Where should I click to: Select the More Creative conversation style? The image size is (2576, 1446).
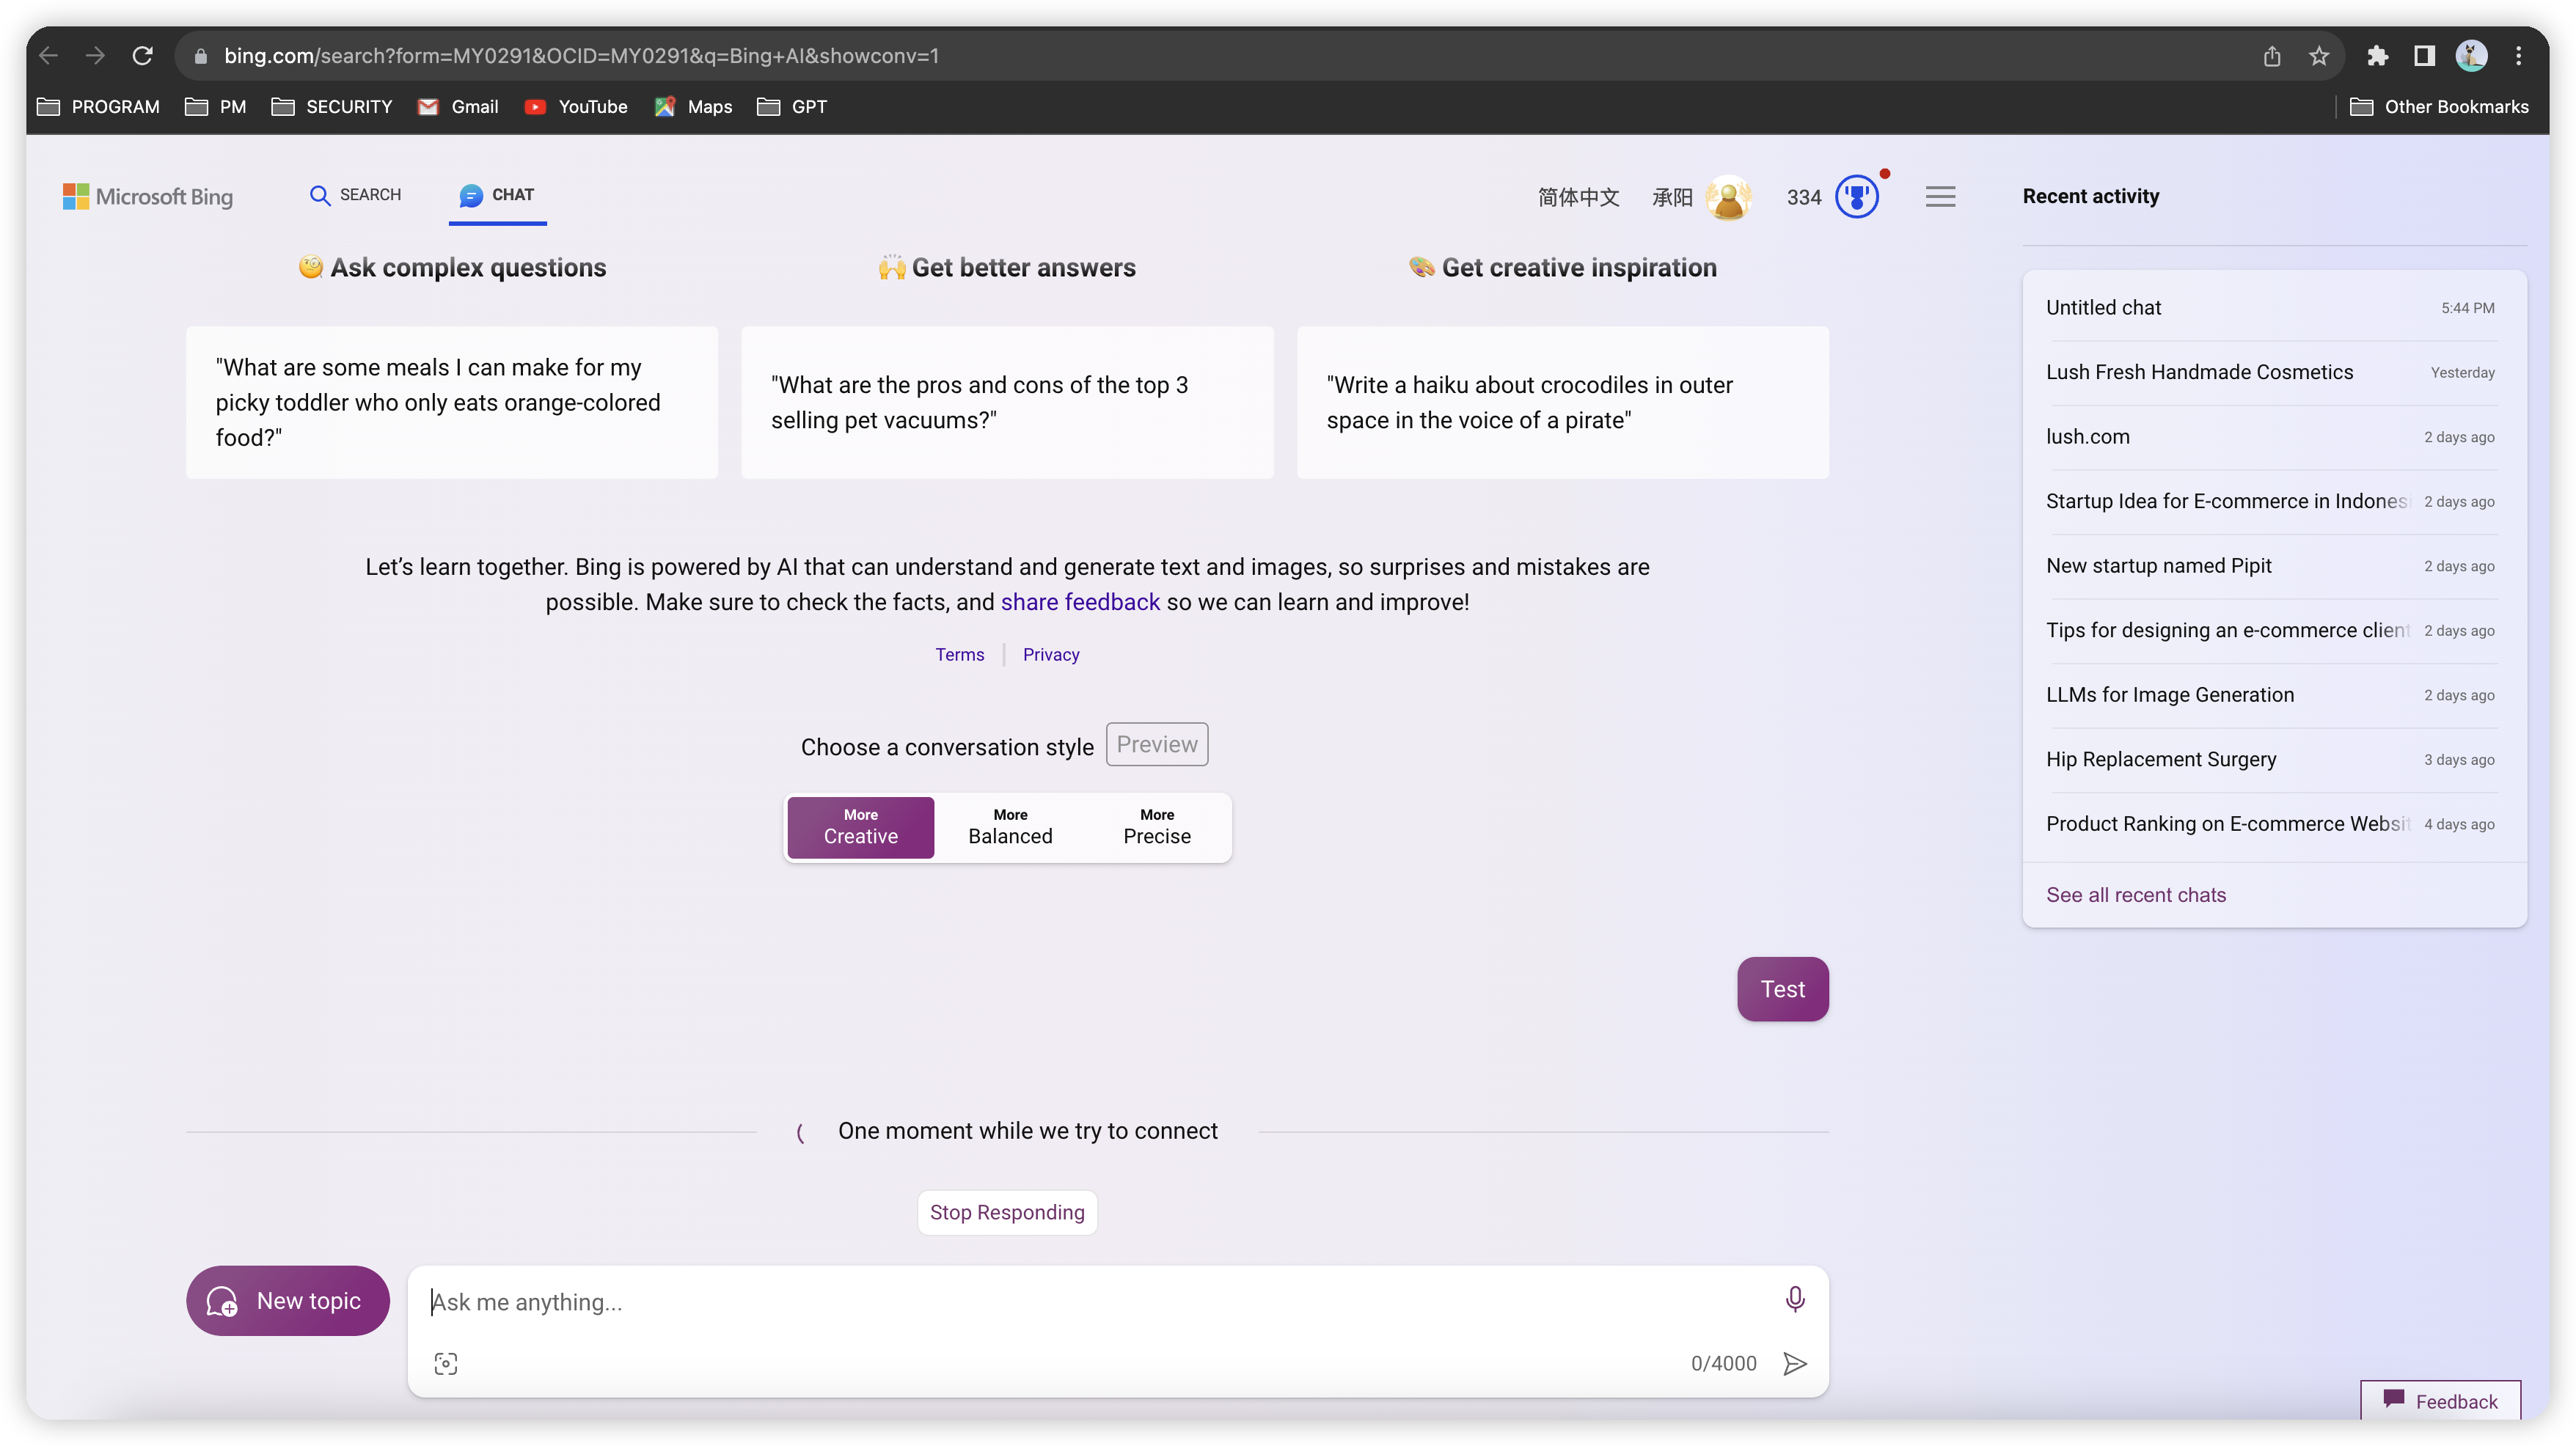860,827
